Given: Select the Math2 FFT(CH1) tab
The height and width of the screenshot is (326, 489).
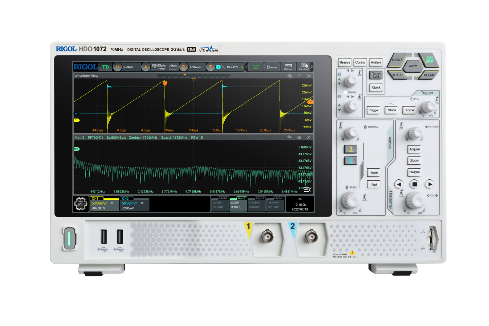Looking at the screenshot, I should click(x=238, y=204).
